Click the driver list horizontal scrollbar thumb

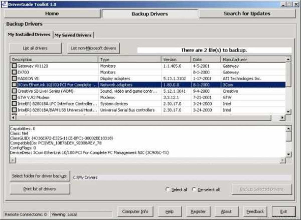144,117
